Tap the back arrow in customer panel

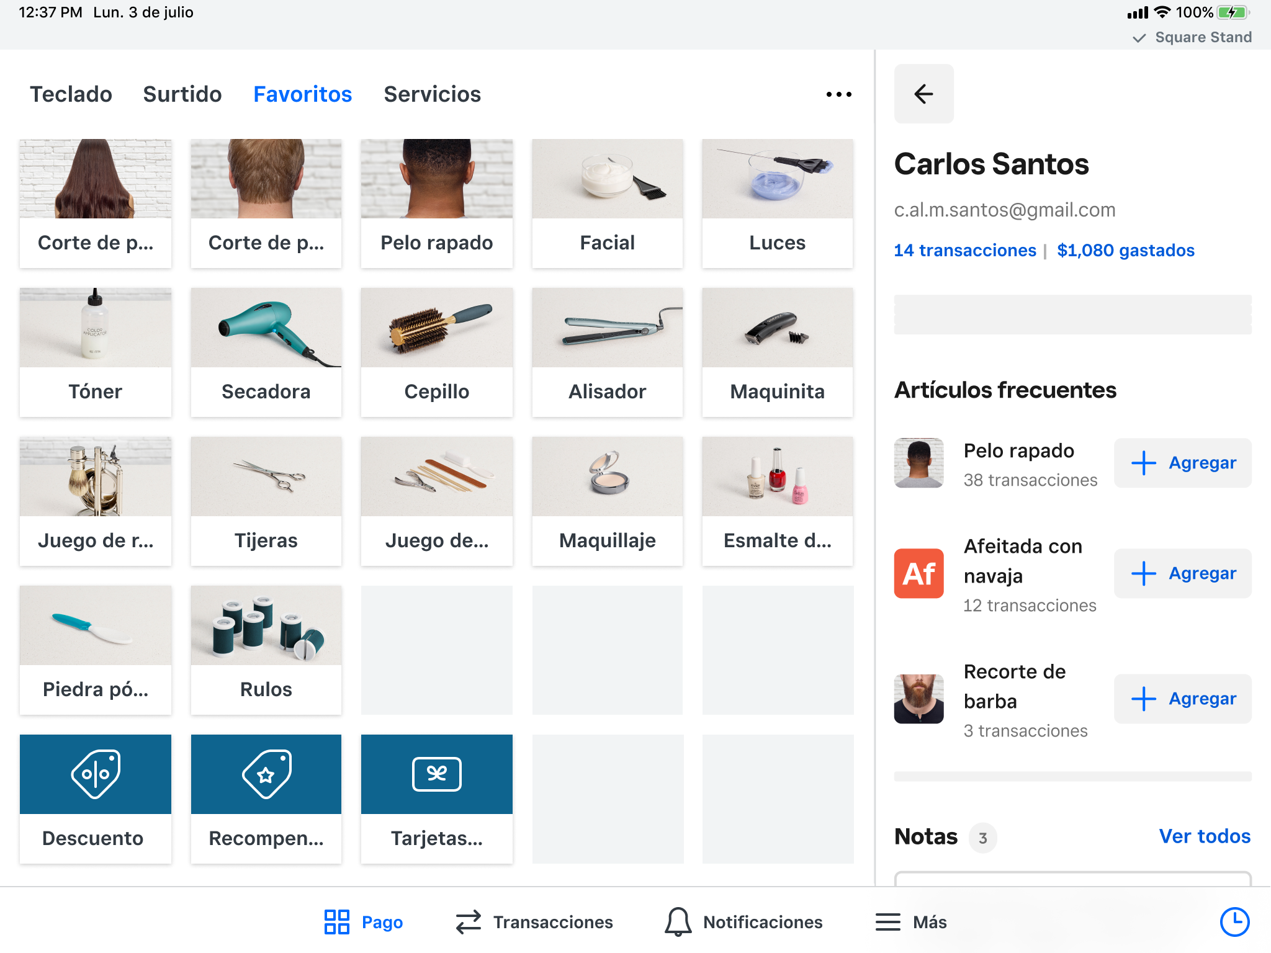pyautogui.click(x=923, y=94)
